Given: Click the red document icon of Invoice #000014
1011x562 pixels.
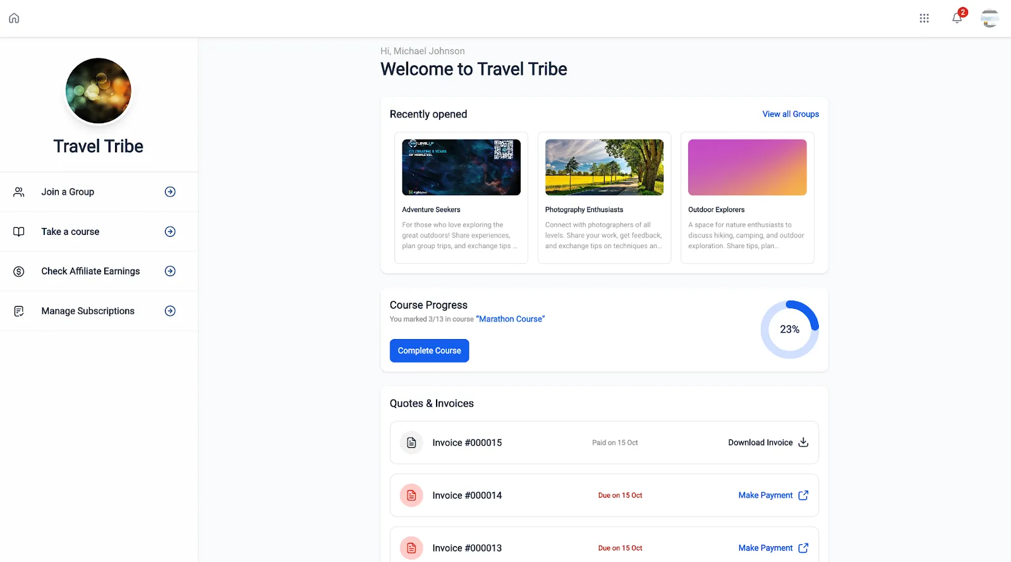Looking at the screenshot, I should [411, 495].
